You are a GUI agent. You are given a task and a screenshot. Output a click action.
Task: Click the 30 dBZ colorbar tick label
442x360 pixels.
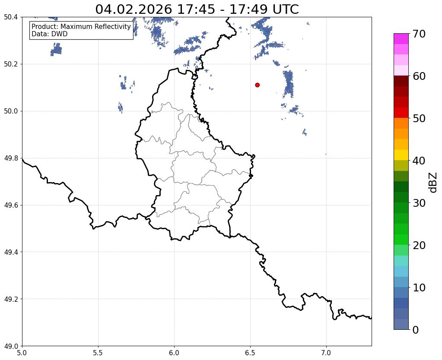point(419,203)
